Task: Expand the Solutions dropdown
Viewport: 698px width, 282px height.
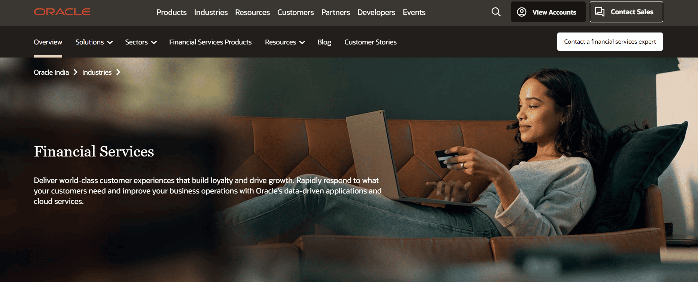Action: click(x=94, y=42)
